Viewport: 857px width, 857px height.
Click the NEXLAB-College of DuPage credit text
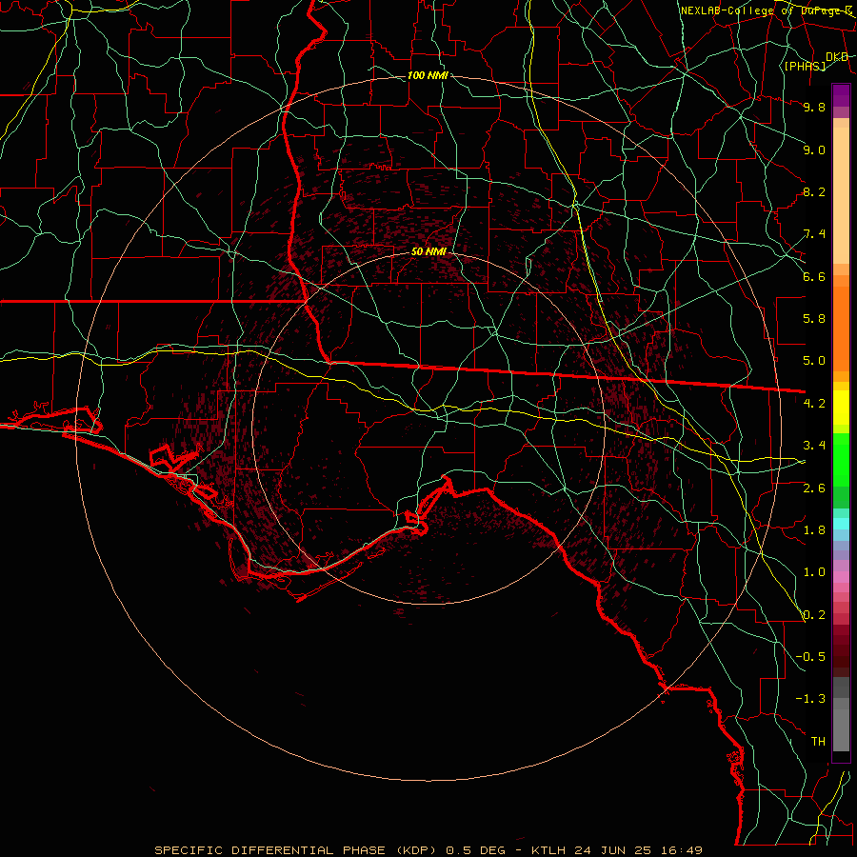coord(766,10)
